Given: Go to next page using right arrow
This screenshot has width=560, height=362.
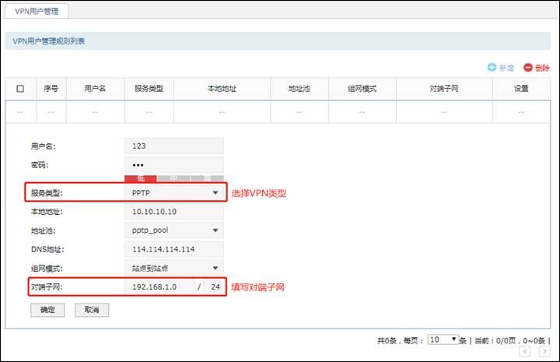Looking at the screenshot, I should coord(544,352).
